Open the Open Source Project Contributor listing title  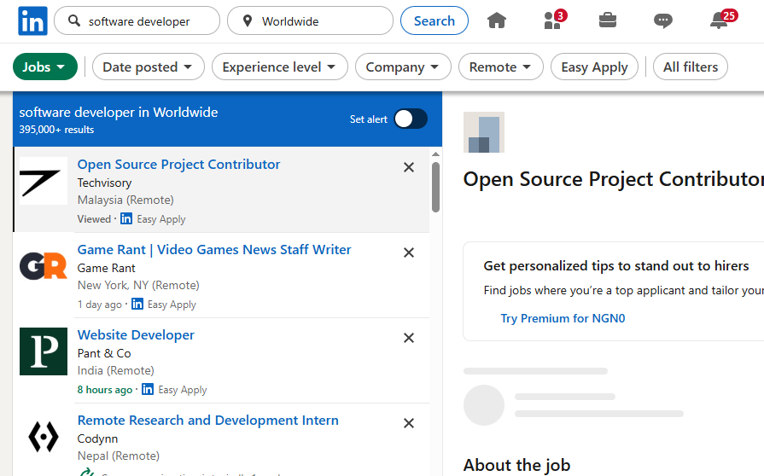coord(178,165)
